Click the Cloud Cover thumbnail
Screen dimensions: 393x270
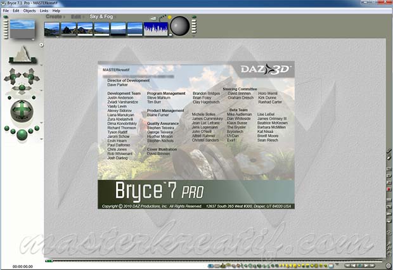(x=134, y=29)
